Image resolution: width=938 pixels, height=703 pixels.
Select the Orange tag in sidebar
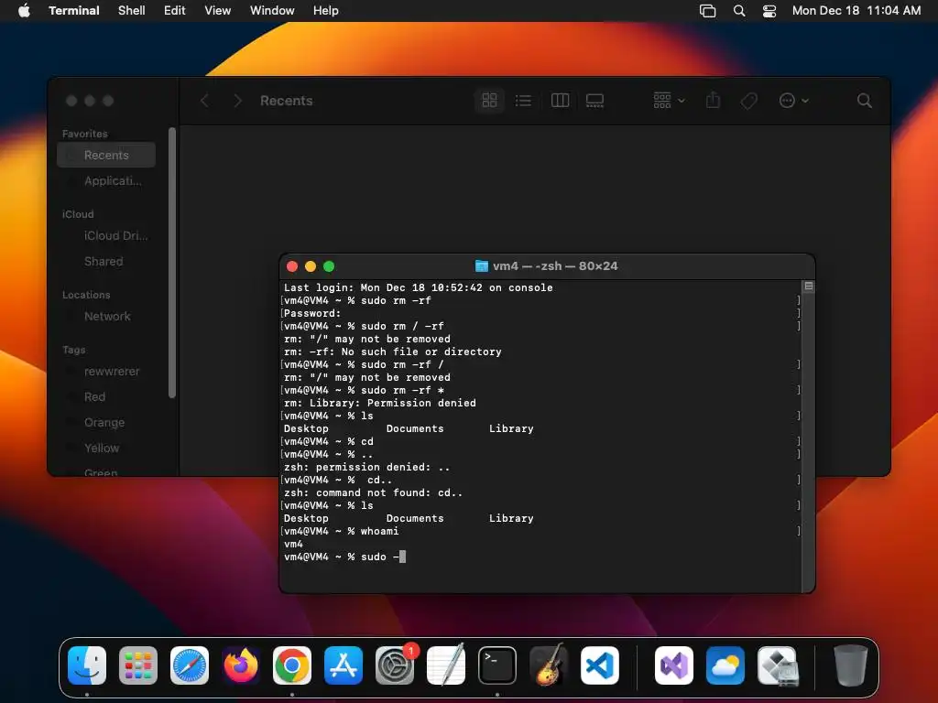coord(106,423)
